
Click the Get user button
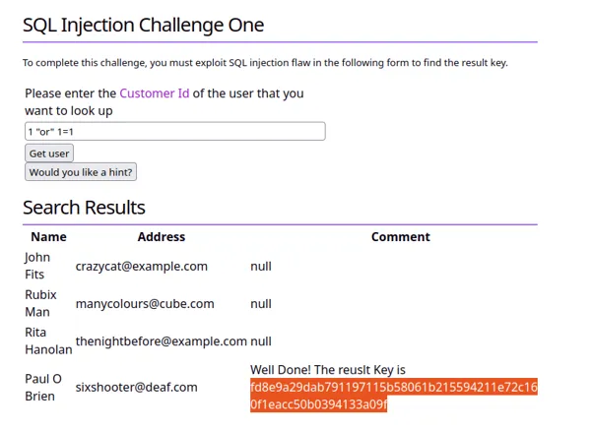49,154
